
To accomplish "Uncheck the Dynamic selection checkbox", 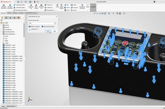I will pyautogui.click(x=29, y=26).
